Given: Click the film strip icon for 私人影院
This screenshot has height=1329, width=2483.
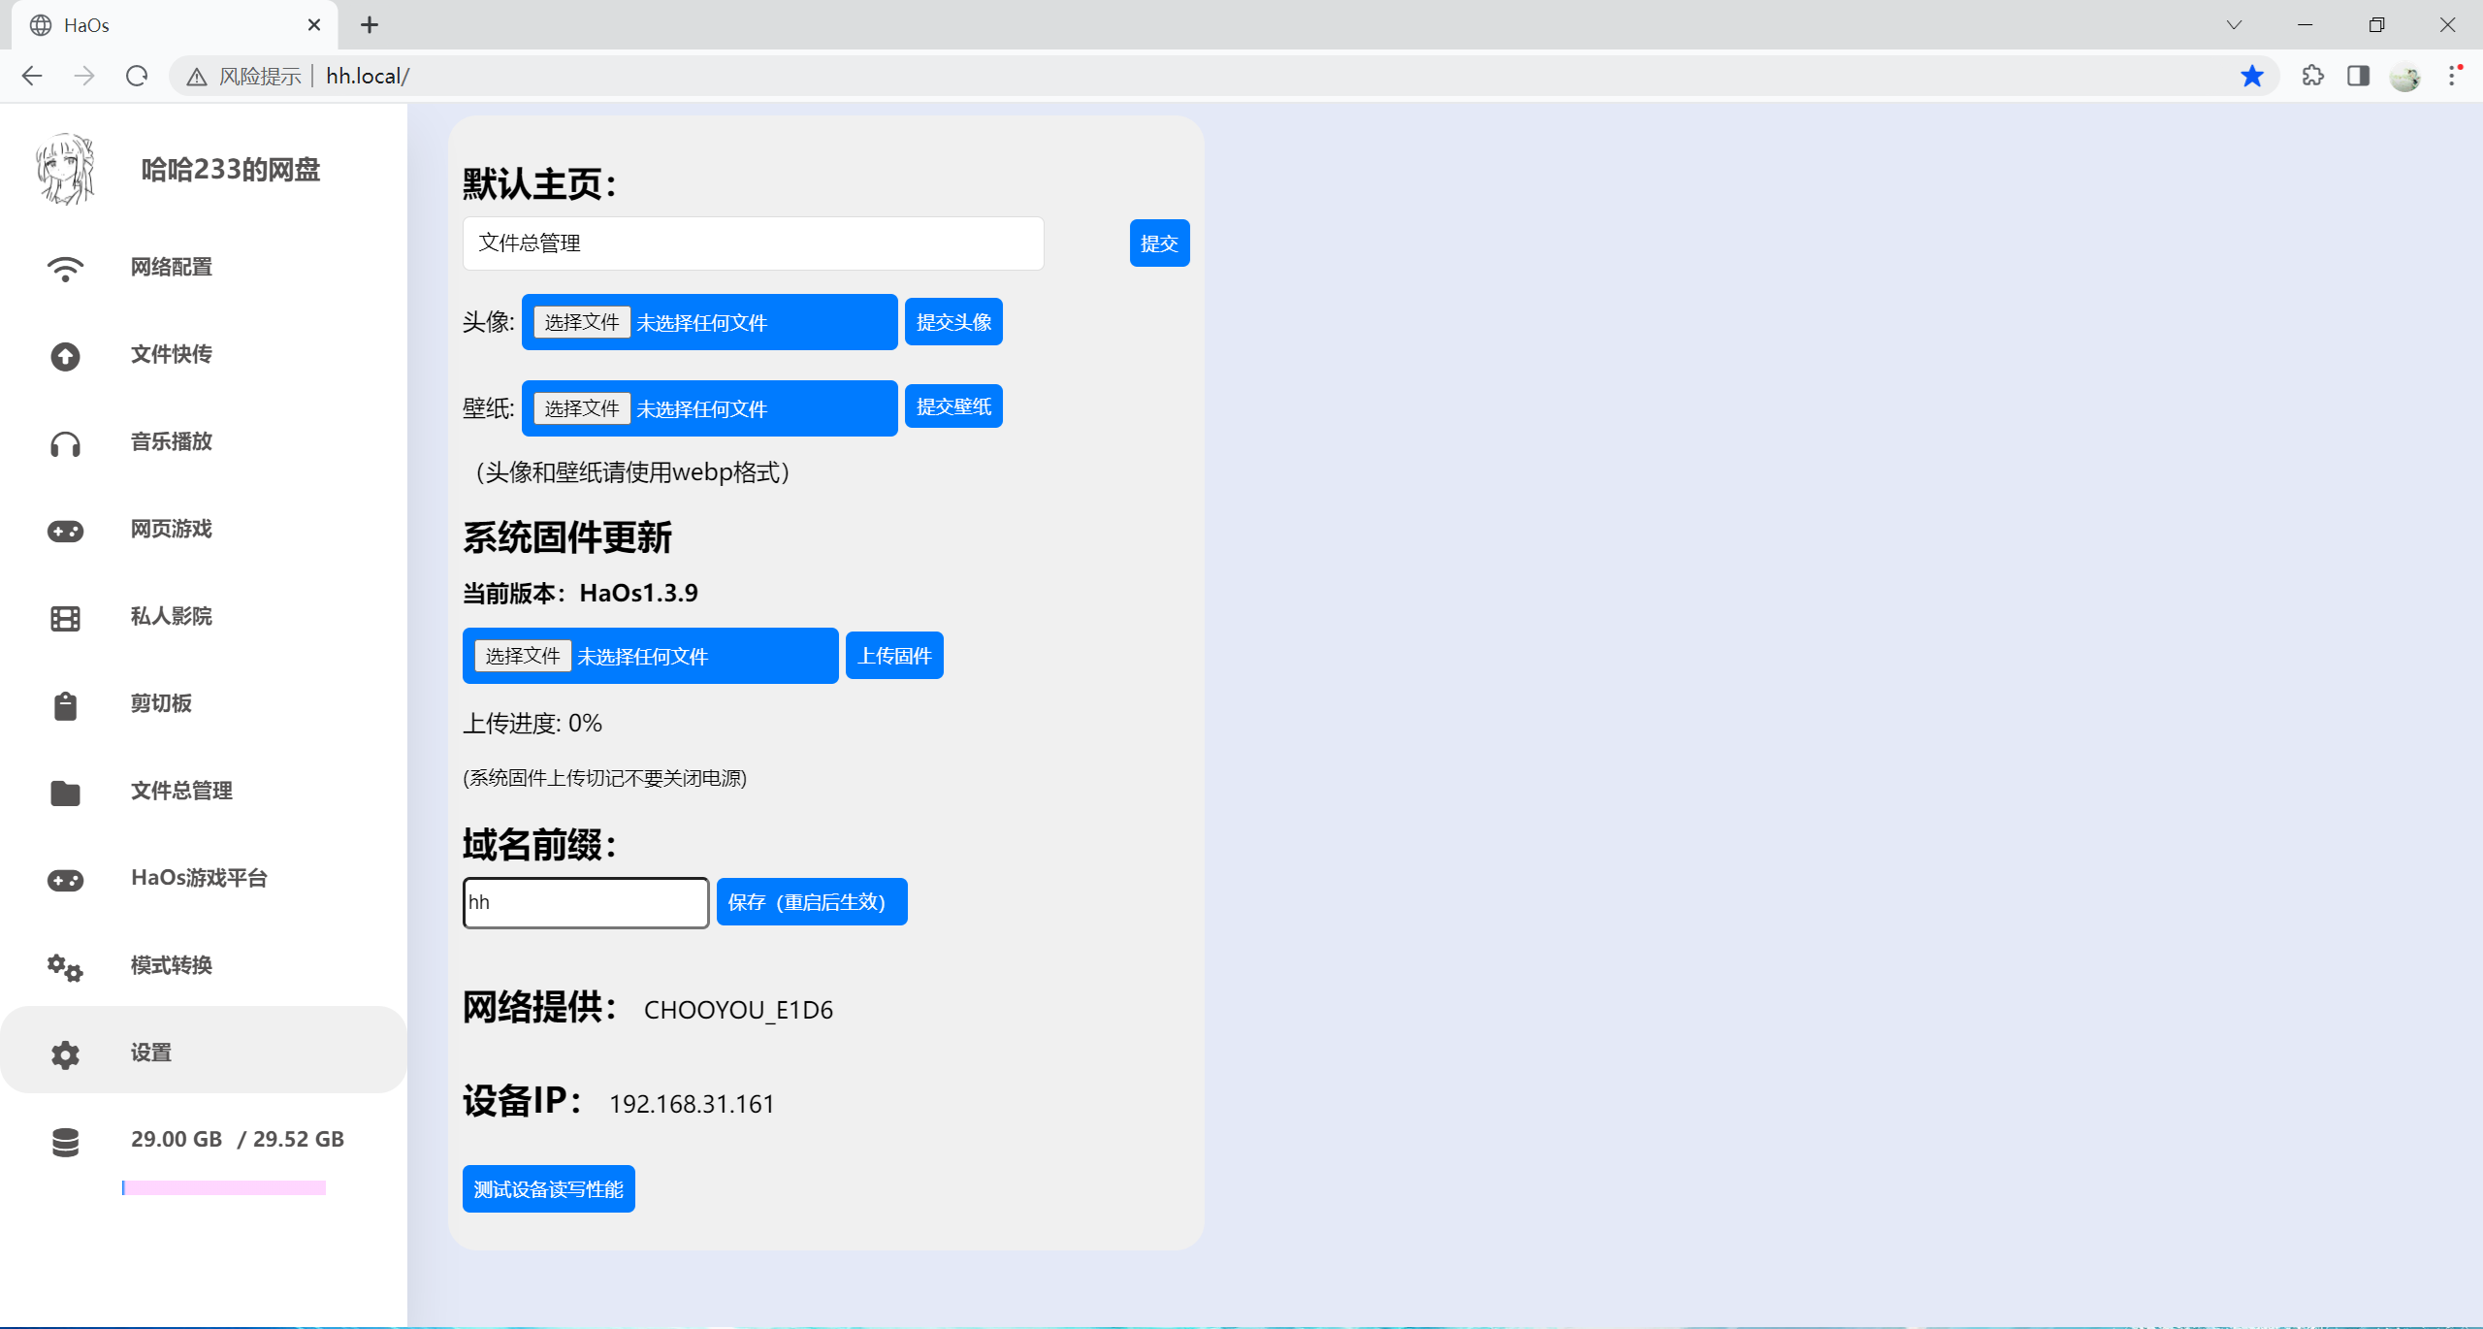Looking at the screenshot, I should [x=65, y=618].
